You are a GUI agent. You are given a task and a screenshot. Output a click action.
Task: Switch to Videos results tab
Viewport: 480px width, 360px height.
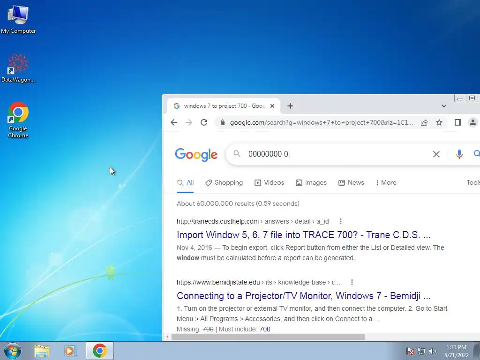(x=270, y=183)
